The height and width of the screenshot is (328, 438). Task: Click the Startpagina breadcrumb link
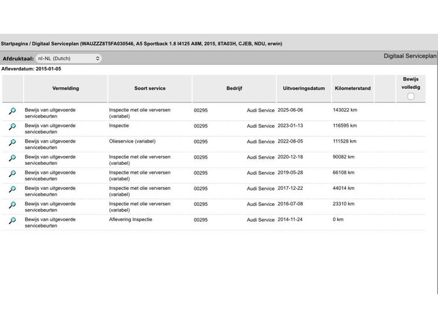point(16,43)
